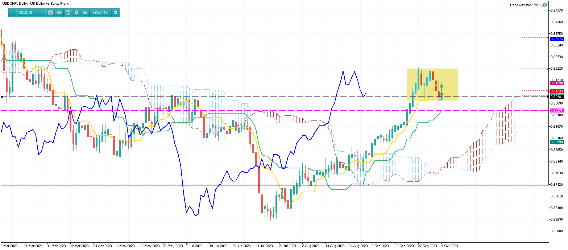
Task: Click the bell add-alert icon
Action: coord(76,12)
